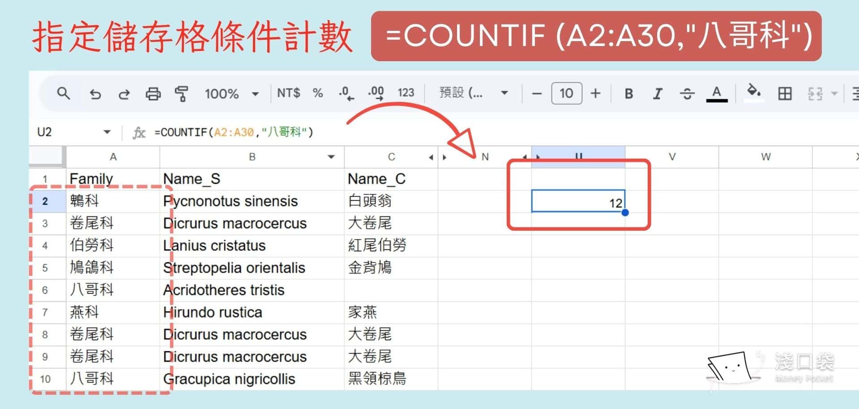
Task: Select column V header
Action: 672,157
